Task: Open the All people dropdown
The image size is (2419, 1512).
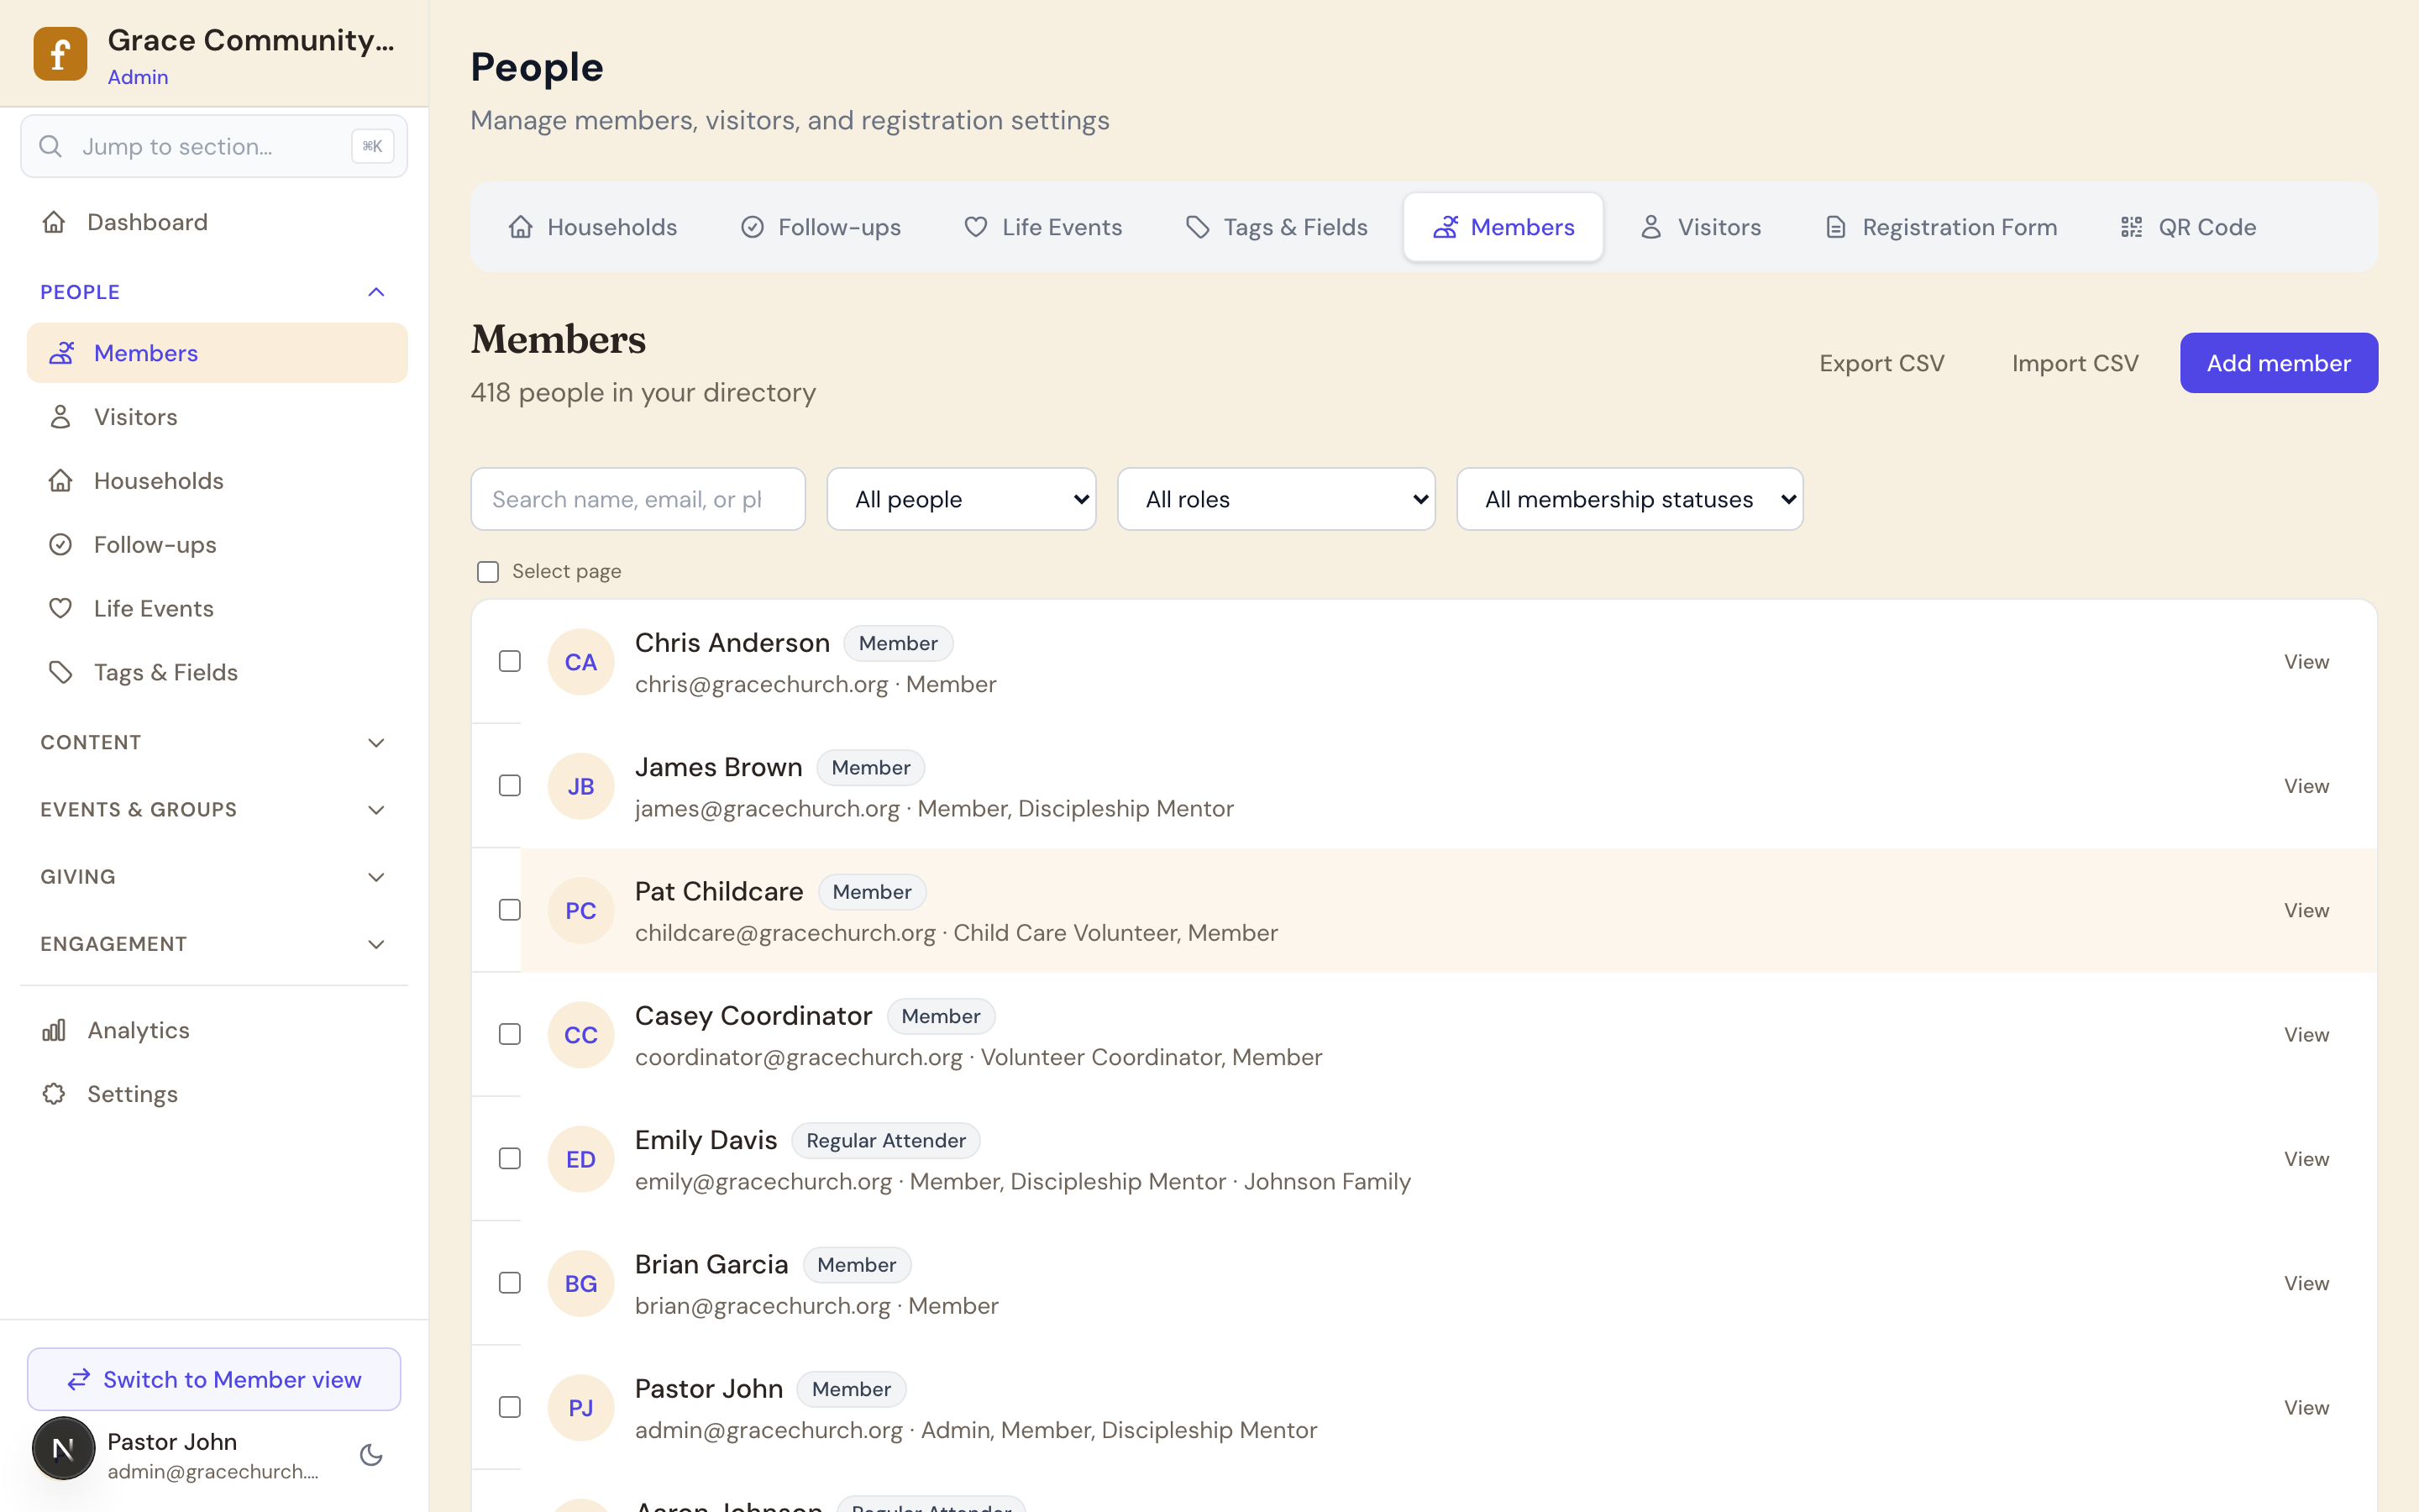Action: [962, 499]
